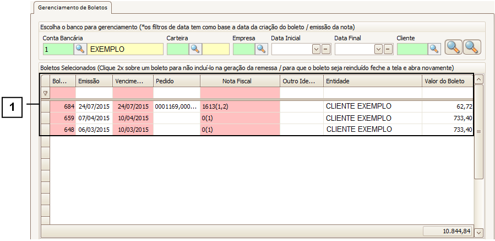This screenshot has width=495, height=241.
Task: Click the first large search button
Action: pos(453,48)
